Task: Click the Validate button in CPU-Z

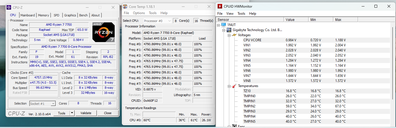Action: (x=86, y=113)
